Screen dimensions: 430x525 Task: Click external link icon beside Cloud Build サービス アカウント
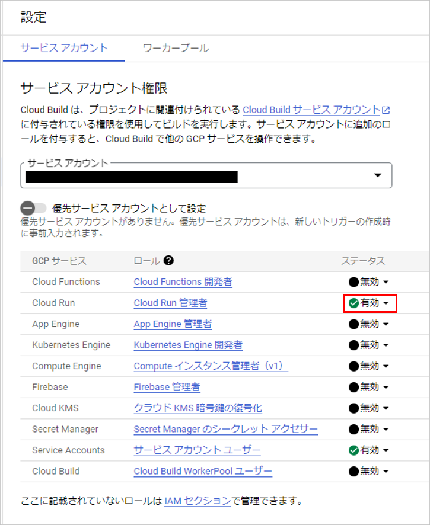(x=386, y=110)
